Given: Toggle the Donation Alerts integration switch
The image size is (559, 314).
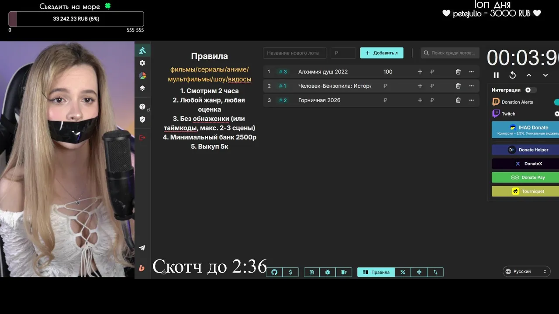Looking at the screenshot, I should (x=556, y=102).
